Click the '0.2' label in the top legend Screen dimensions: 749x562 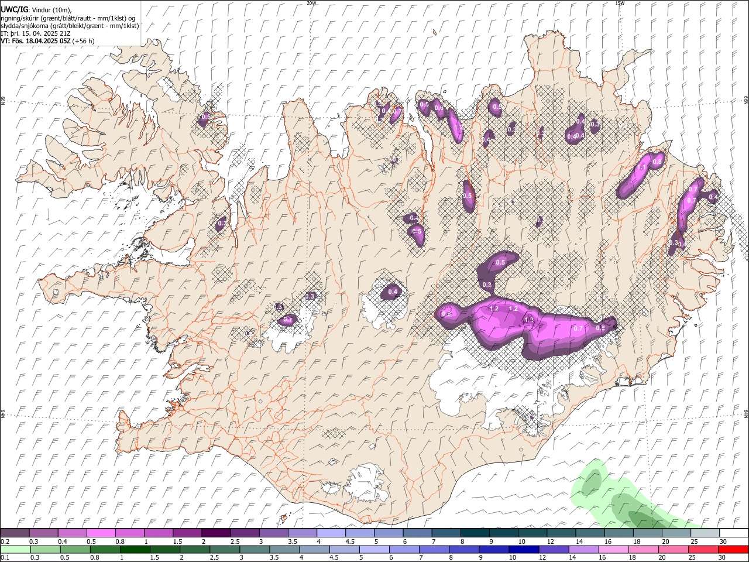pos(5,542)
